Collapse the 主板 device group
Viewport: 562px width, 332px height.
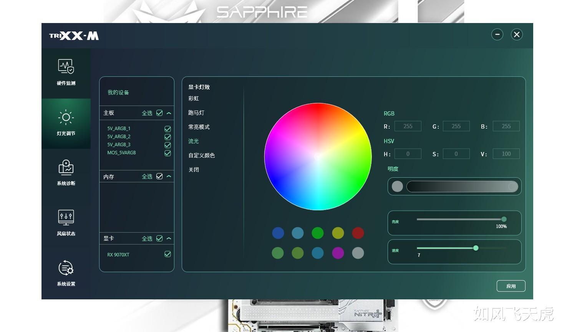tap(169, 113)
